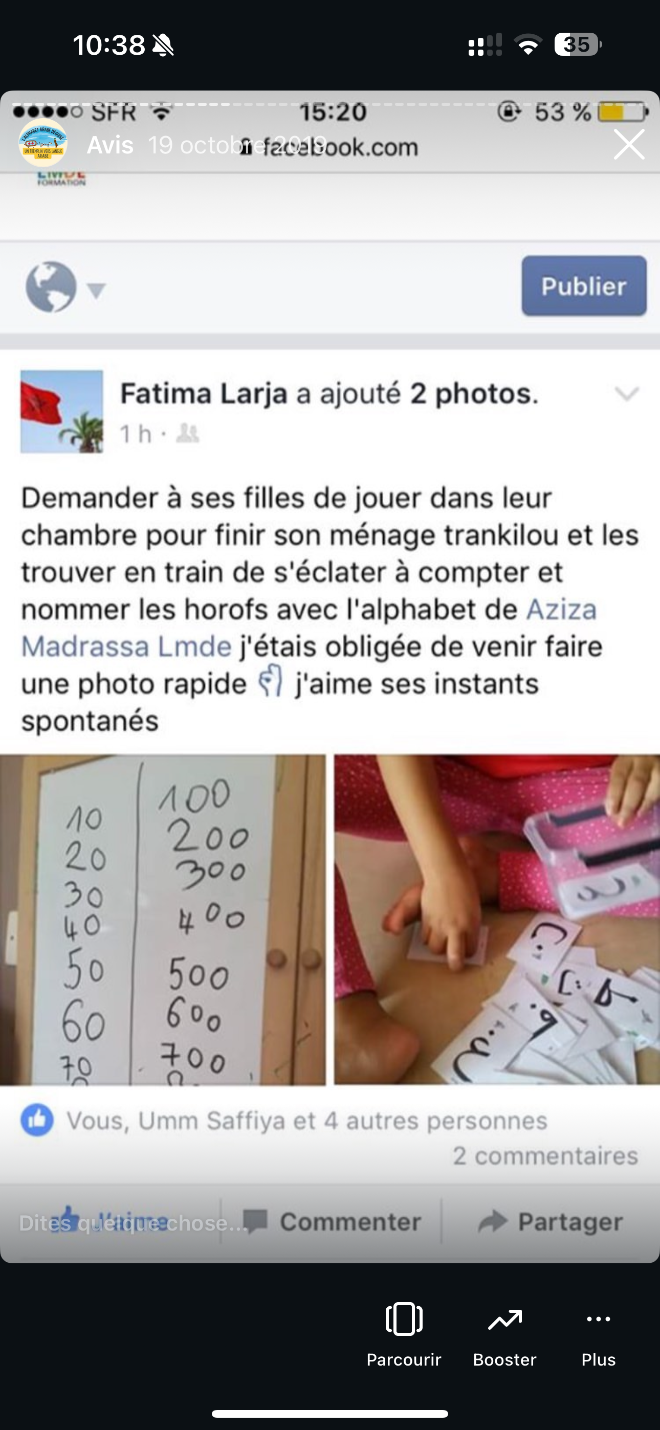Open the Avis page profile picture

43,143
